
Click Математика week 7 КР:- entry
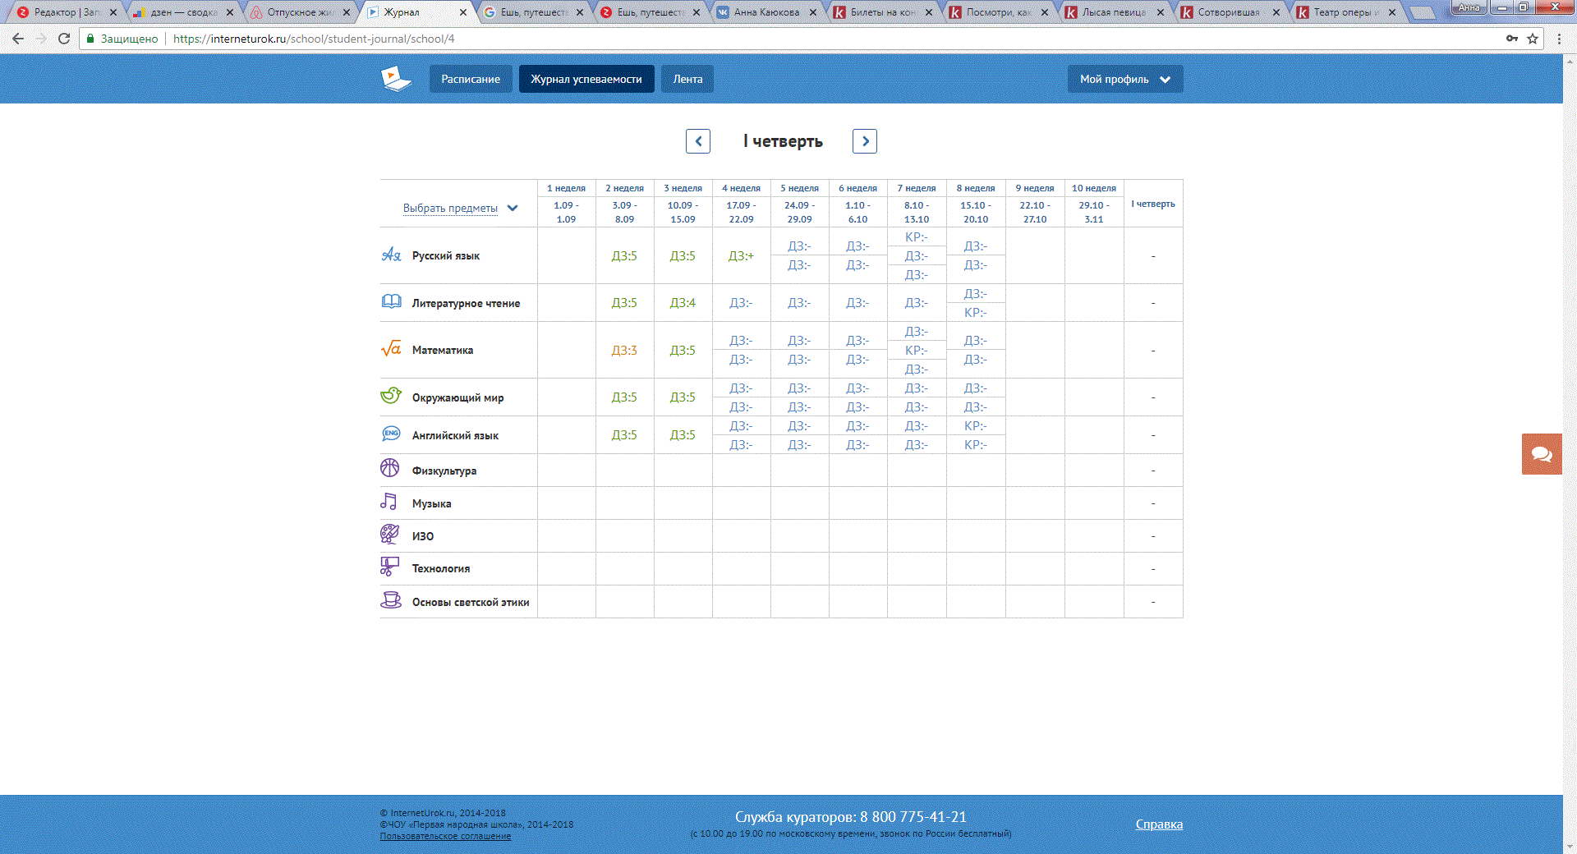click(x=917, y=351)
